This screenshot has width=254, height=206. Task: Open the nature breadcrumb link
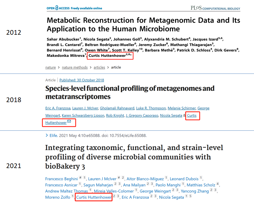tap(51, 67)
